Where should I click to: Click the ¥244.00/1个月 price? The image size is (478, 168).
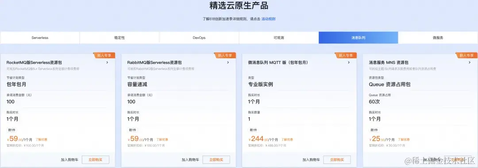point(263,139)
